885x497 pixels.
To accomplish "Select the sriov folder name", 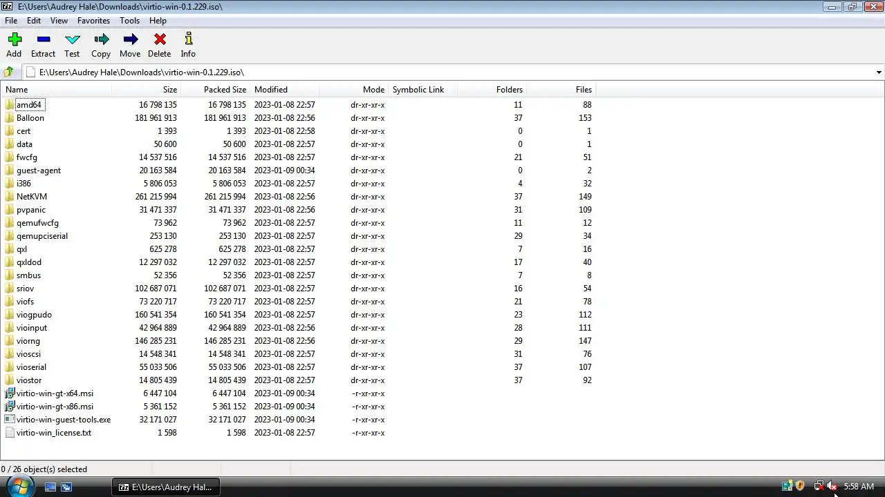I will [25, 289].
